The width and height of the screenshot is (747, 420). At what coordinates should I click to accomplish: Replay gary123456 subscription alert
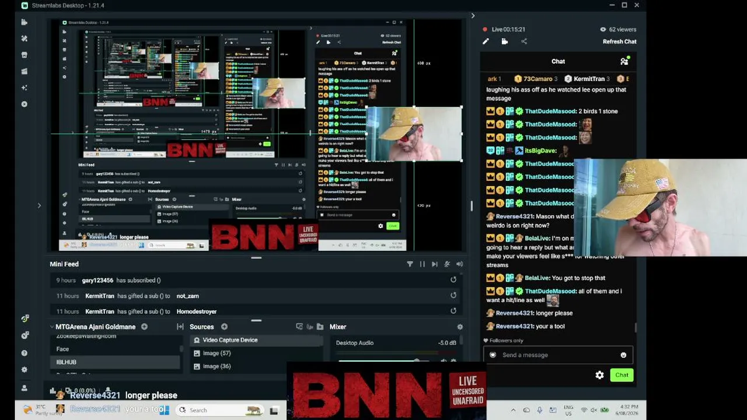(x=453, y=280)
